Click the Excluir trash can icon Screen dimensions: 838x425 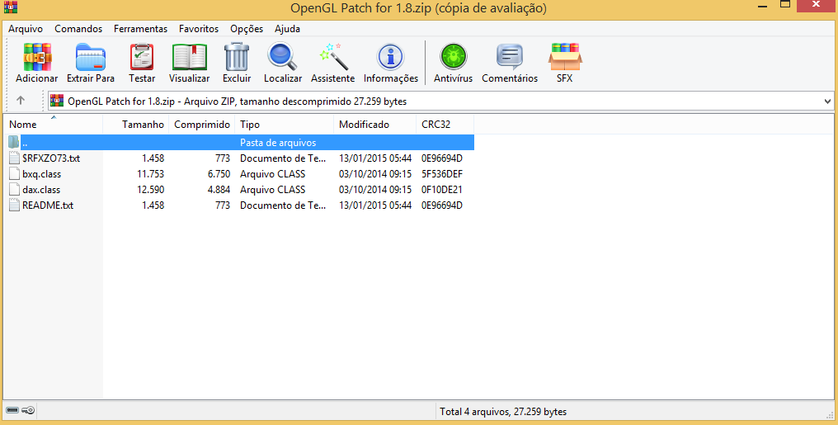coord(236,57)
